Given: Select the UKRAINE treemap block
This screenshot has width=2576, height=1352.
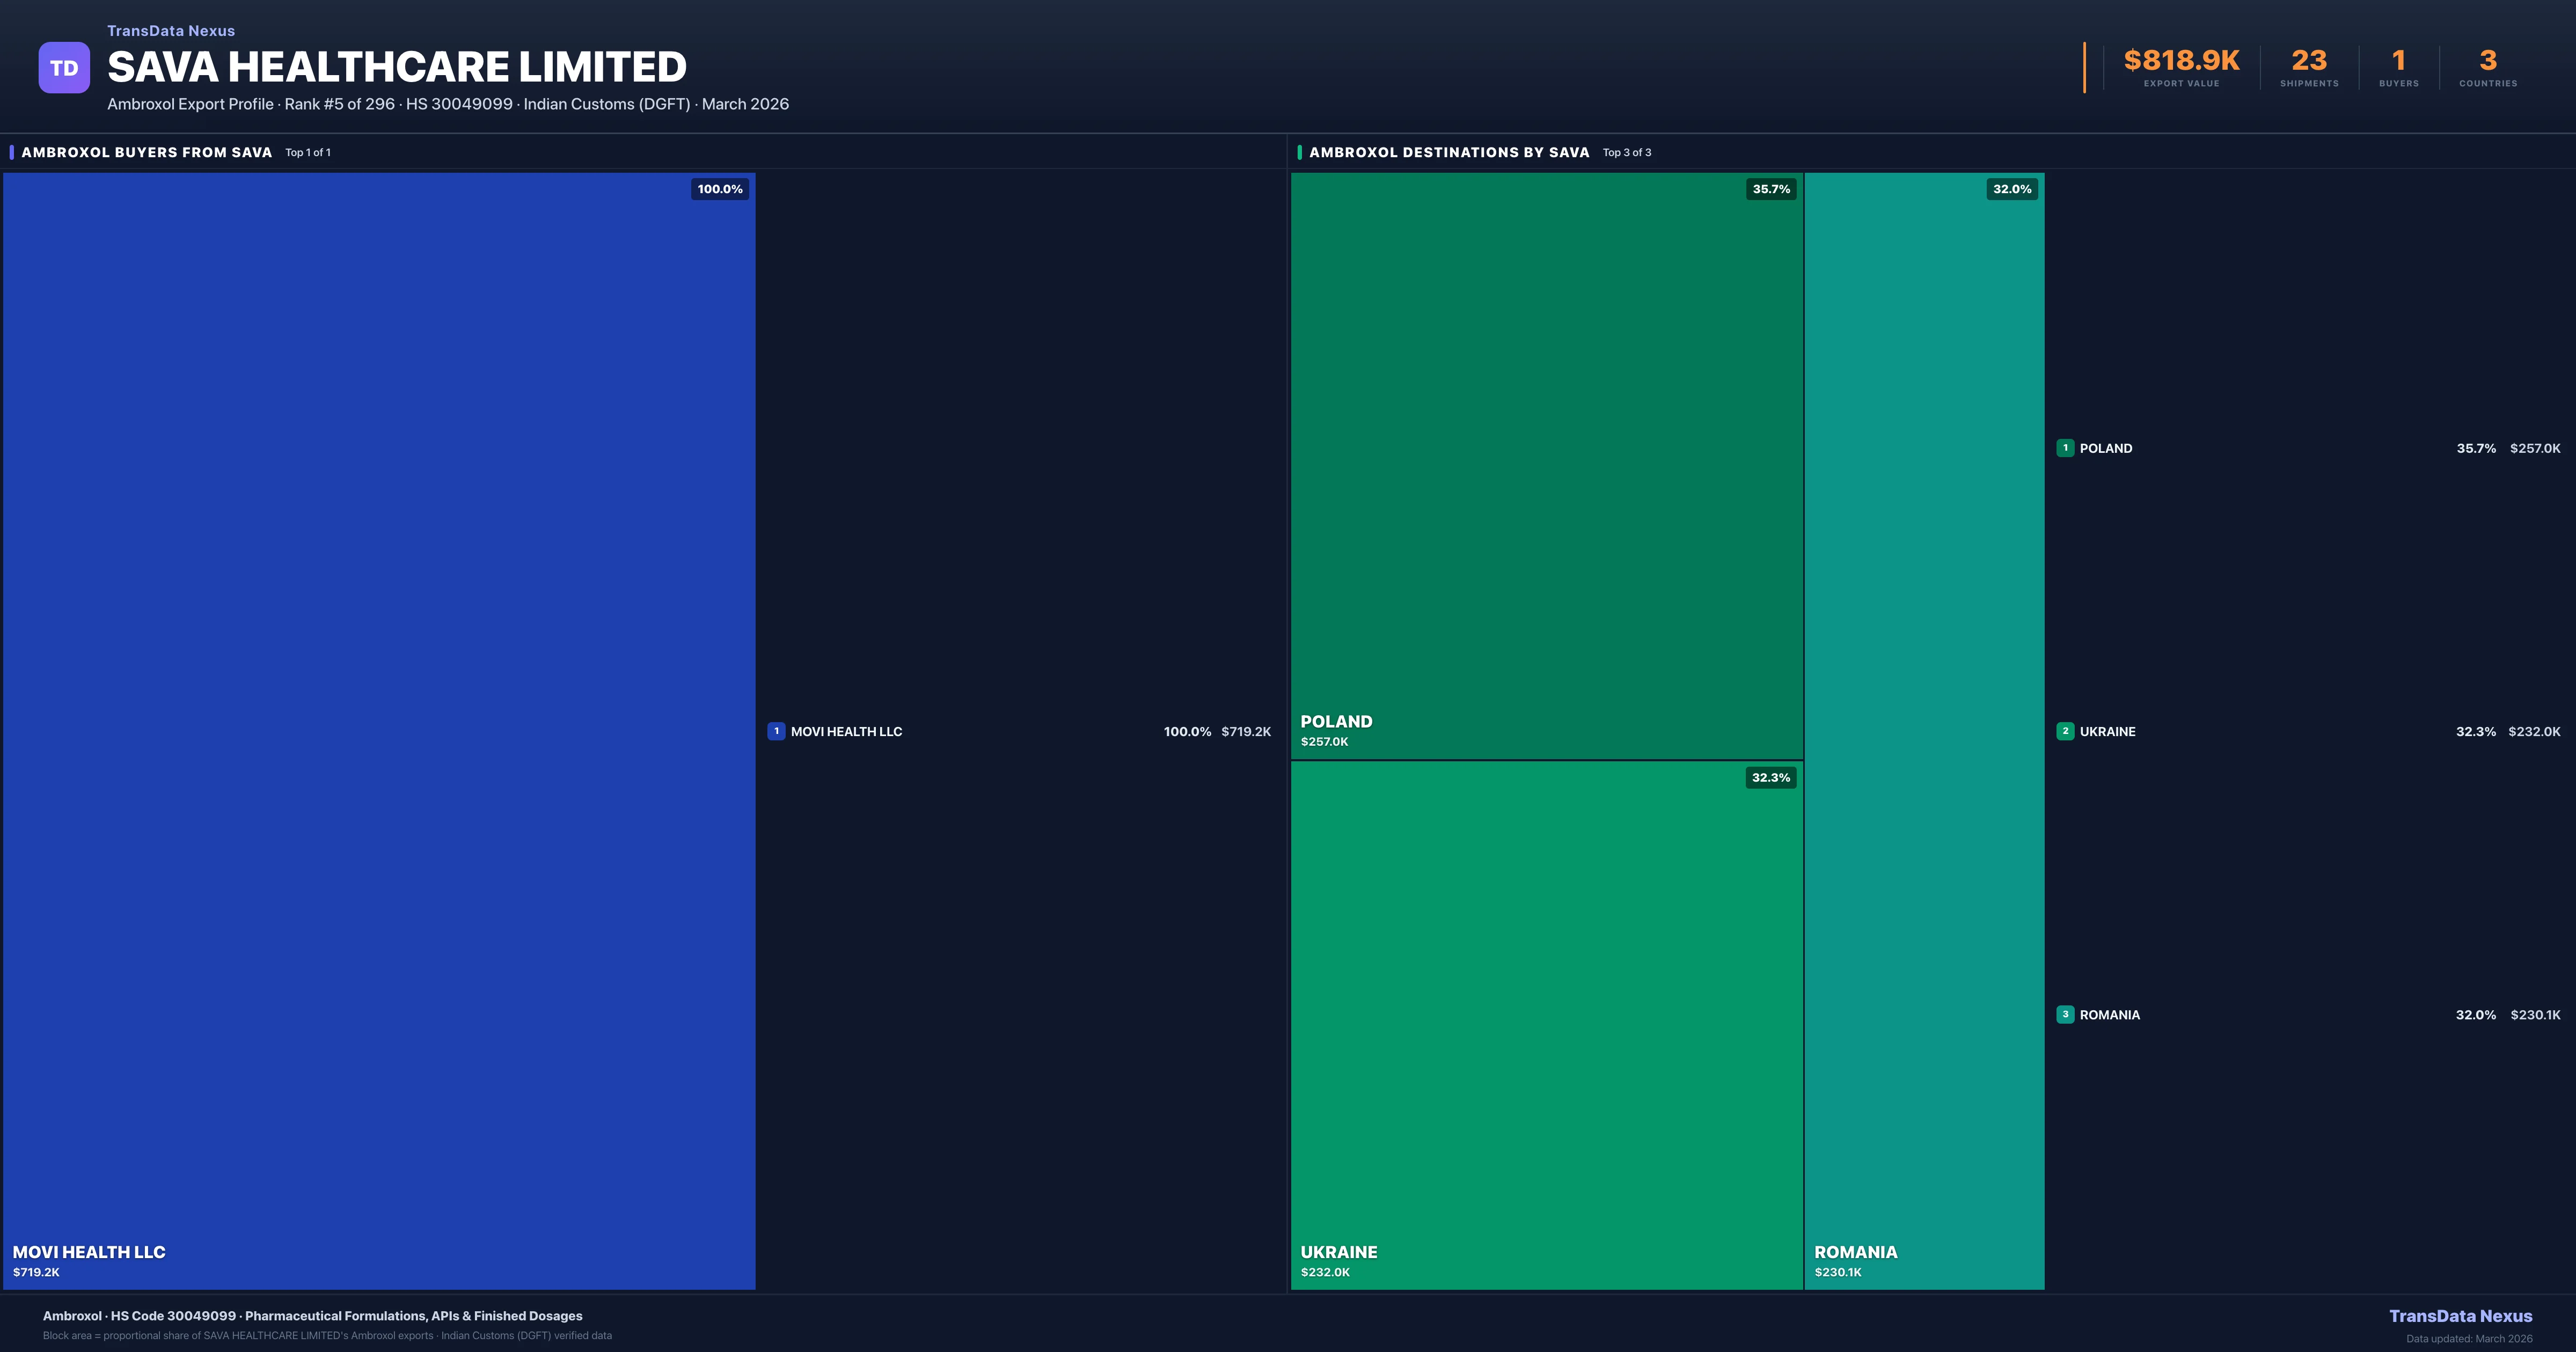Looking at the screenshot, I should pyautogui.click(x=1546, y=1025).
